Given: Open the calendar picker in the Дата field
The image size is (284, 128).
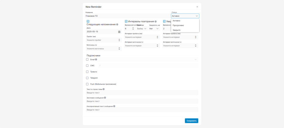Looking at the screenshot, I should (119, 31).
